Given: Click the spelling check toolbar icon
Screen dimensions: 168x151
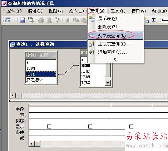Looking at the screenshot, I should point(58,20).
